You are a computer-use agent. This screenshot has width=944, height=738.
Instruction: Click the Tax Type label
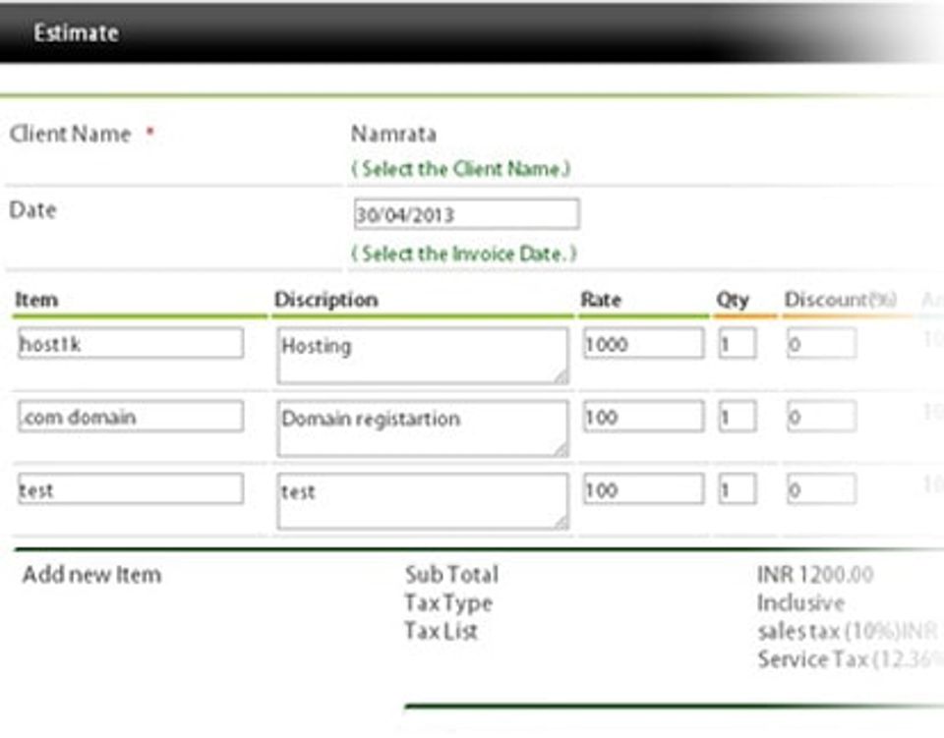(448, 602)
